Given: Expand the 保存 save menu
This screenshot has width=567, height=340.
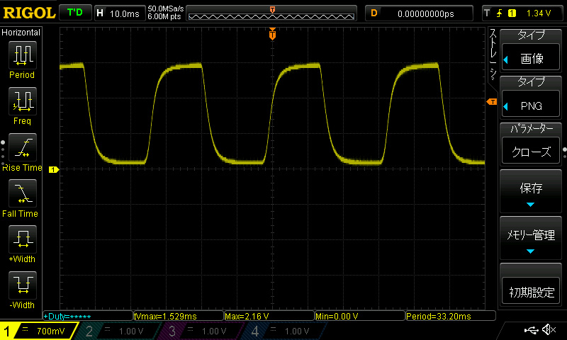Looking at the screenshot, I should click(531, 191).
